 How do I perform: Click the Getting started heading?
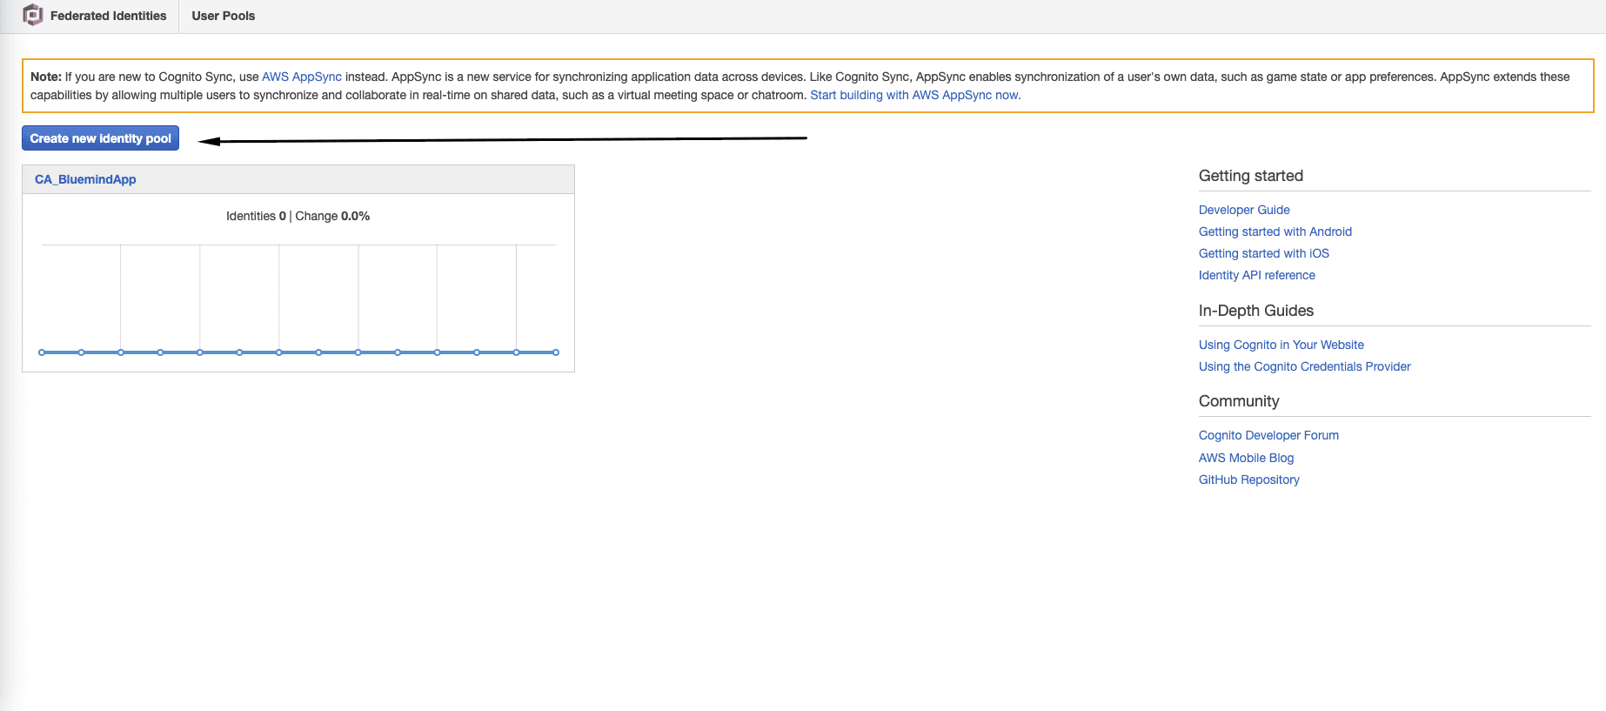(1251, 176)
